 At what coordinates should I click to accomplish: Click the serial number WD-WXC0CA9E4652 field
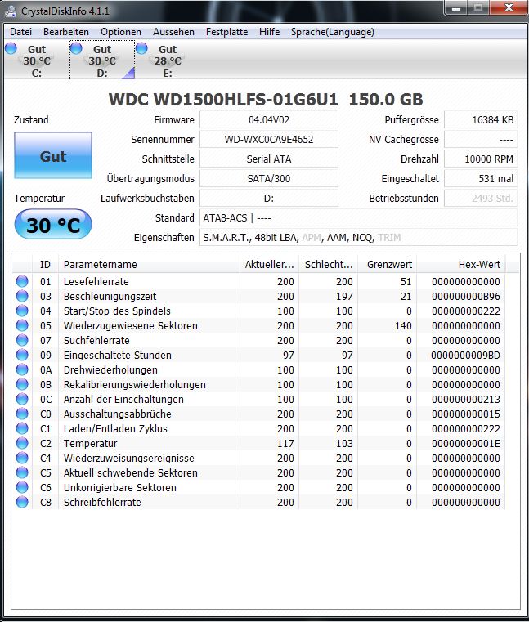(269, 139)
